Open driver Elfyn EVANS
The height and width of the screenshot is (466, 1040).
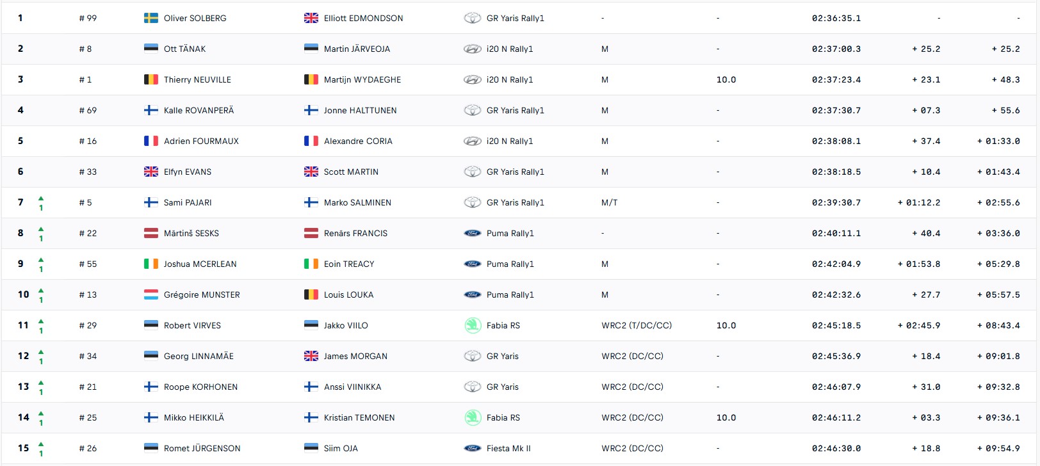(x=188, y=172)
